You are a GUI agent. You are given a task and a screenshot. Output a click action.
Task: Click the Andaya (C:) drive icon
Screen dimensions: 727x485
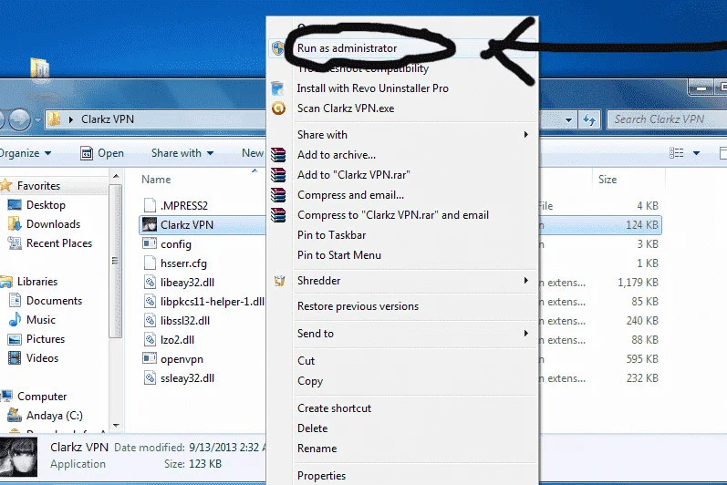15,415
